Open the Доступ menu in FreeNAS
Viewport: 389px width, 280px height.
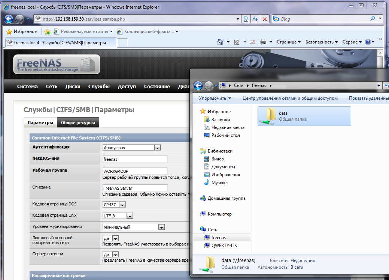pyautogui.click(x=127, y=87)
